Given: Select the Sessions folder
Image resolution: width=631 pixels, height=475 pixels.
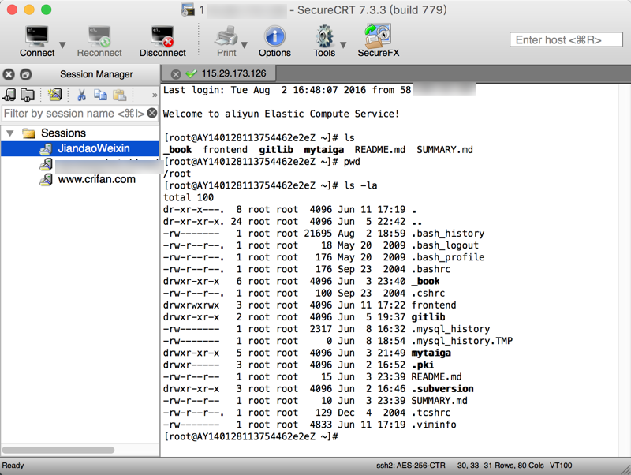Looking at the screenshot, I should click(x=64, y=133).
